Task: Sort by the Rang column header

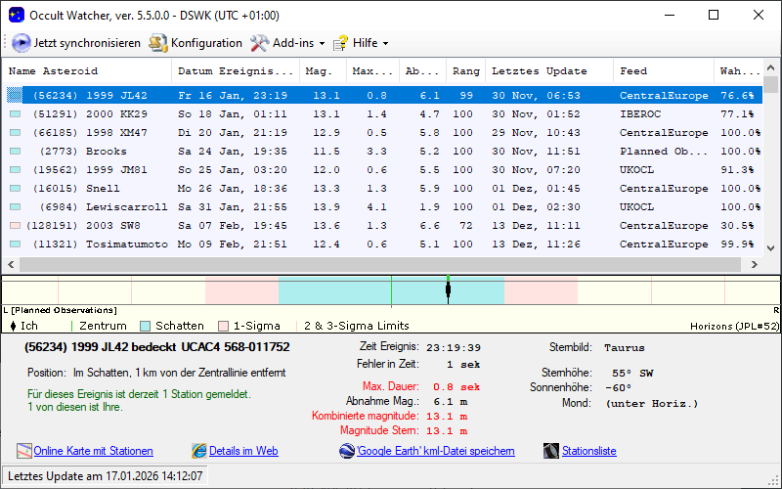Action: 466,70
